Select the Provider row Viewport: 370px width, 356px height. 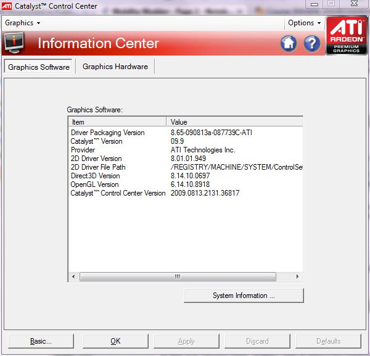point(186,150)
